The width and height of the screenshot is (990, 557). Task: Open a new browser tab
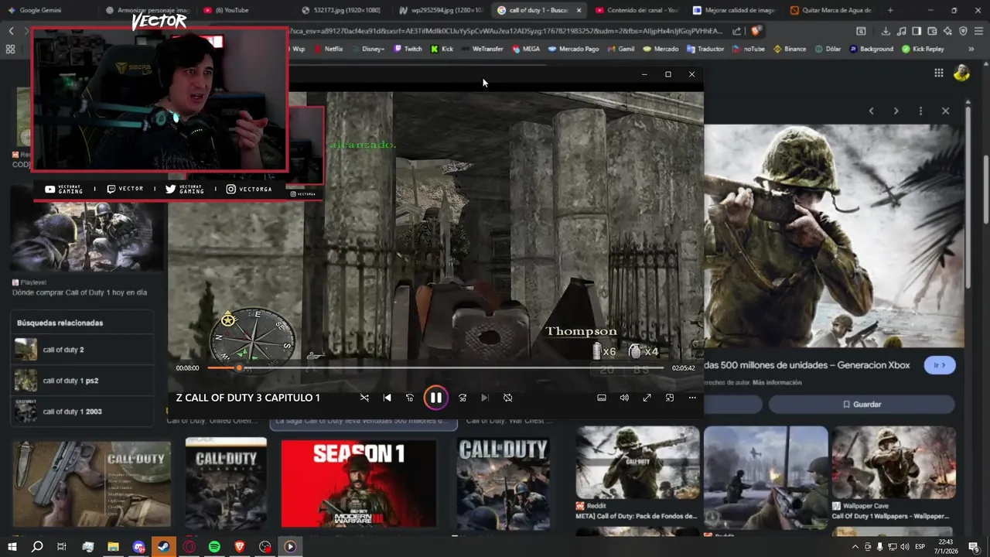point(890,10)
